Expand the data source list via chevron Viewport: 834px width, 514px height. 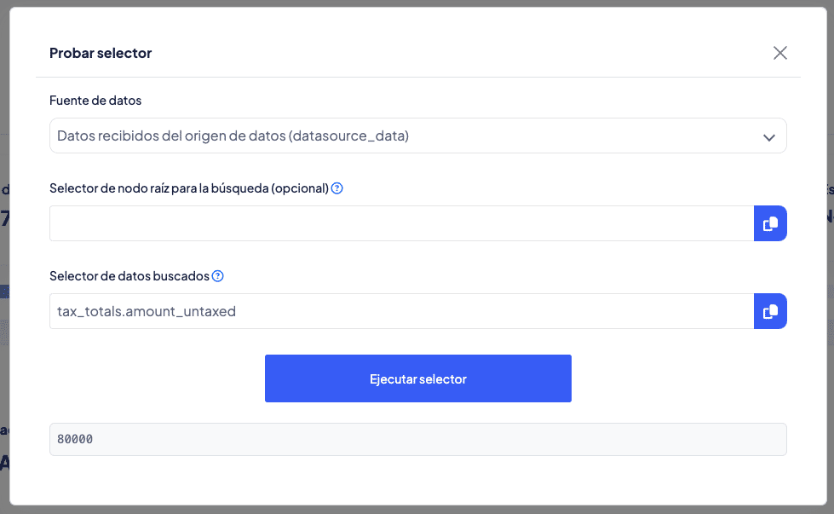tap(769, 136)
